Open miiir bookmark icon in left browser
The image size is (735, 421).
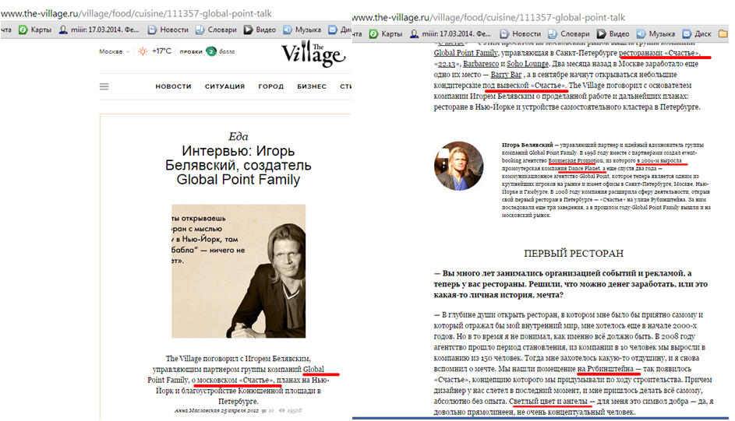(x=63, y=30)
